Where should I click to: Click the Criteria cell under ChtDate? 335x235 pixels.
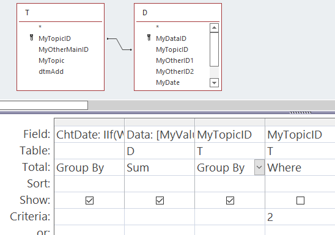[x=89, y=217]
